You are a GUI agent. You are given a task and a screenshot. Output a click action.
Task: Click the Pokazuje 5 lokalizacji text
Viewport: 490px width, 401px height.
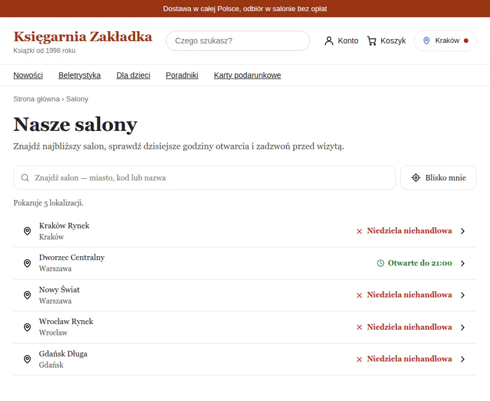[48, 203]
